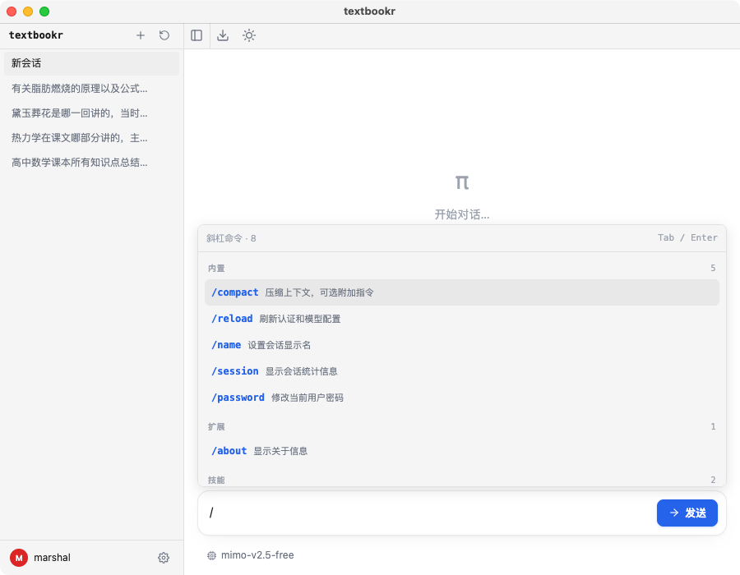
Task: Open settings via the gear icon
Action: click(x=164, y=558)
